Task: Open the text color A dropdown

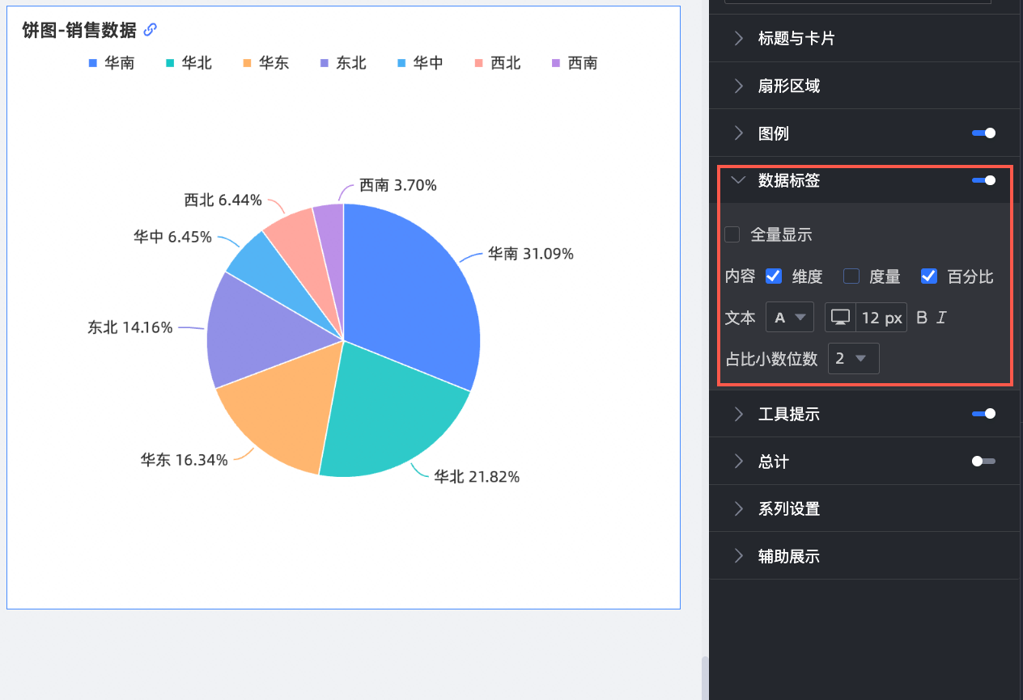Action: click(789, 318)
